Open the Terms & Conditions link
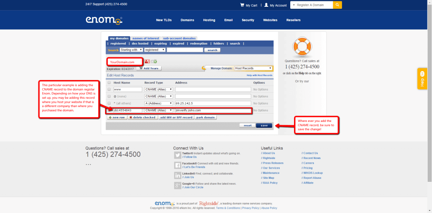 point(228,208)
